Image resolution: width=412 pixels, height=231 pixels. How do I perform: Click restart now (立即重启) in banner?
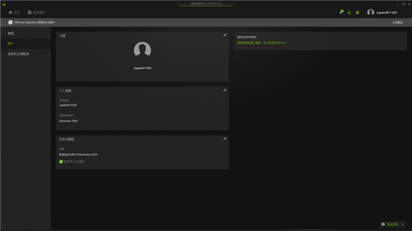pyautogui.click(x=397, y=23)
